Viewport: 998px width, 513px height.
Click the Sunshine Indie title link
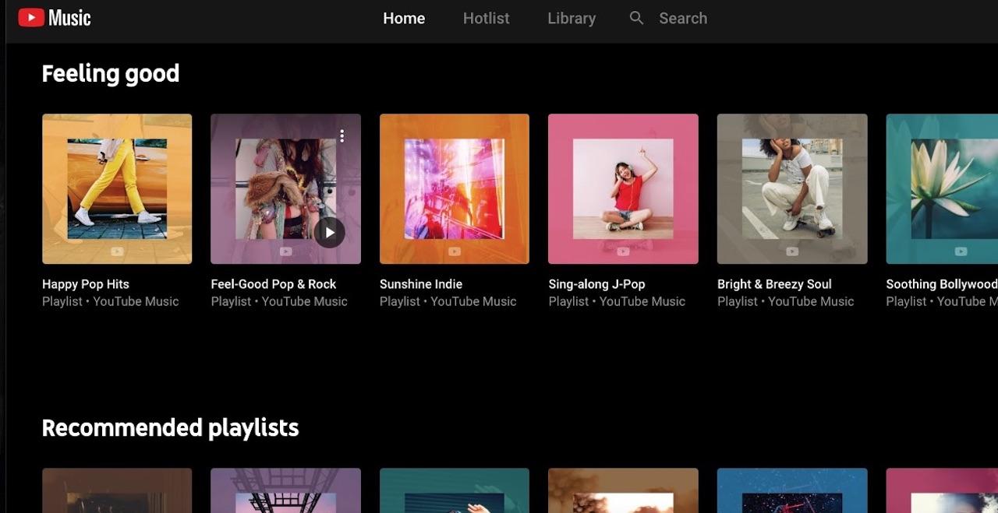click(421, 284)
